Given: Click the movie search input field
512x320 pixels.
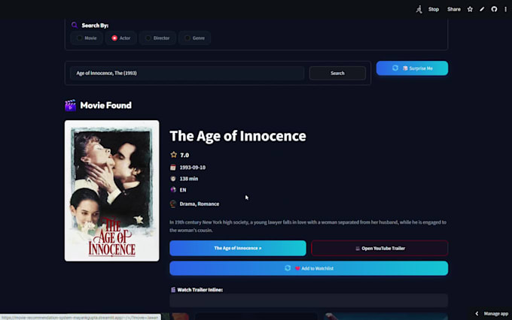Looking at the screenshot, I should (187, 73).
